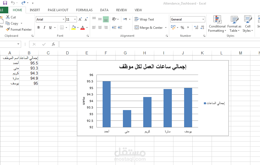Viewport: 260px width, 165px height.
Task: Undo the last action
Action: click(13, 3)
